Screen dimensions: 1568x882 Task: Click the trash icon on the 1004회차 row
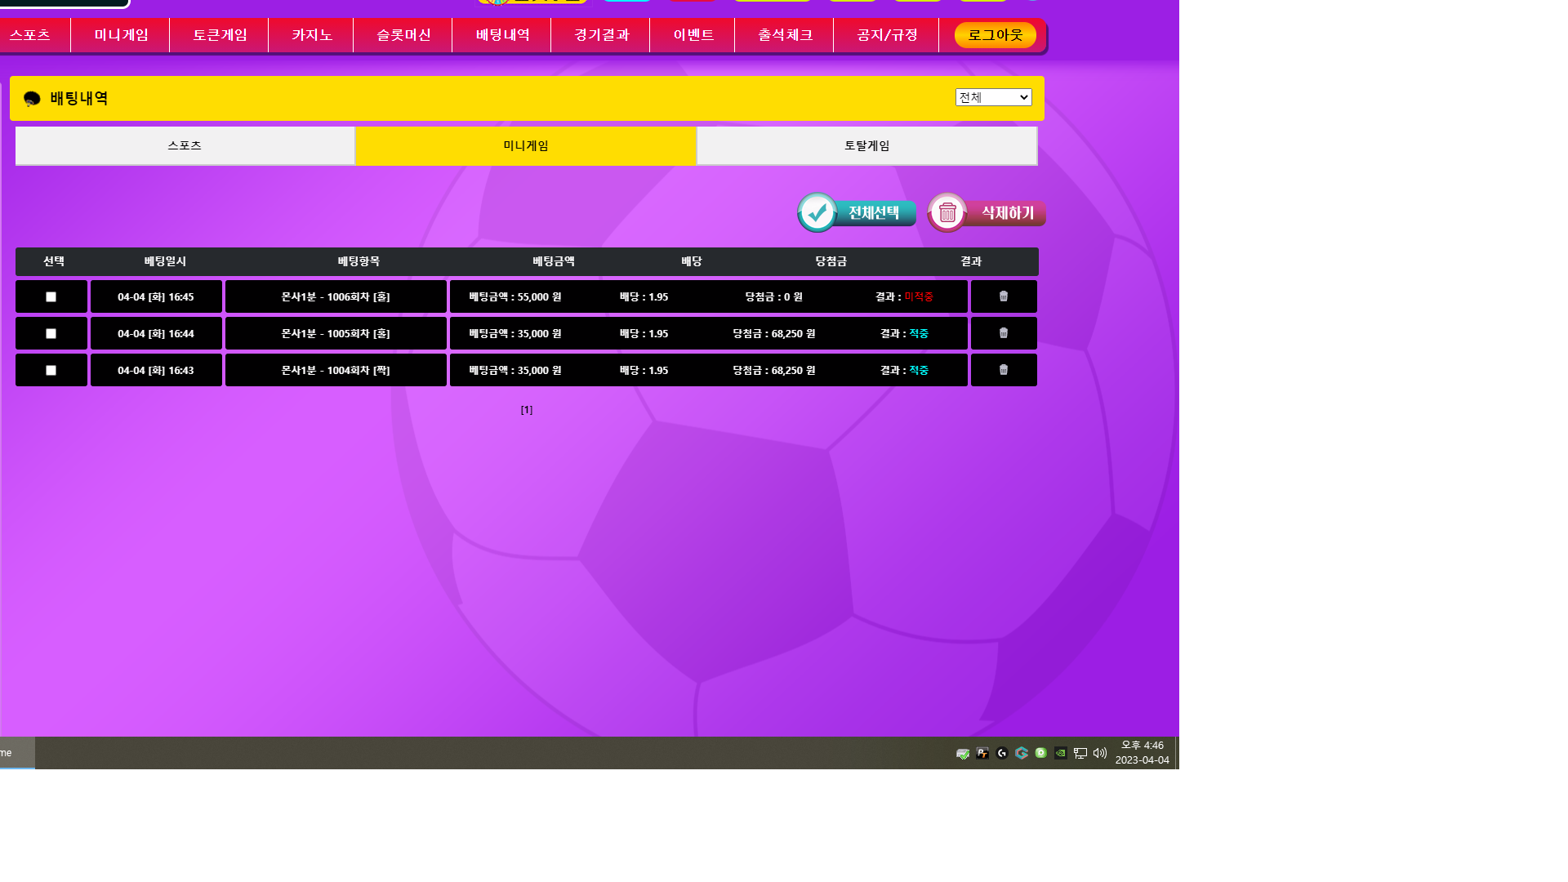(x=1004, y=370)
